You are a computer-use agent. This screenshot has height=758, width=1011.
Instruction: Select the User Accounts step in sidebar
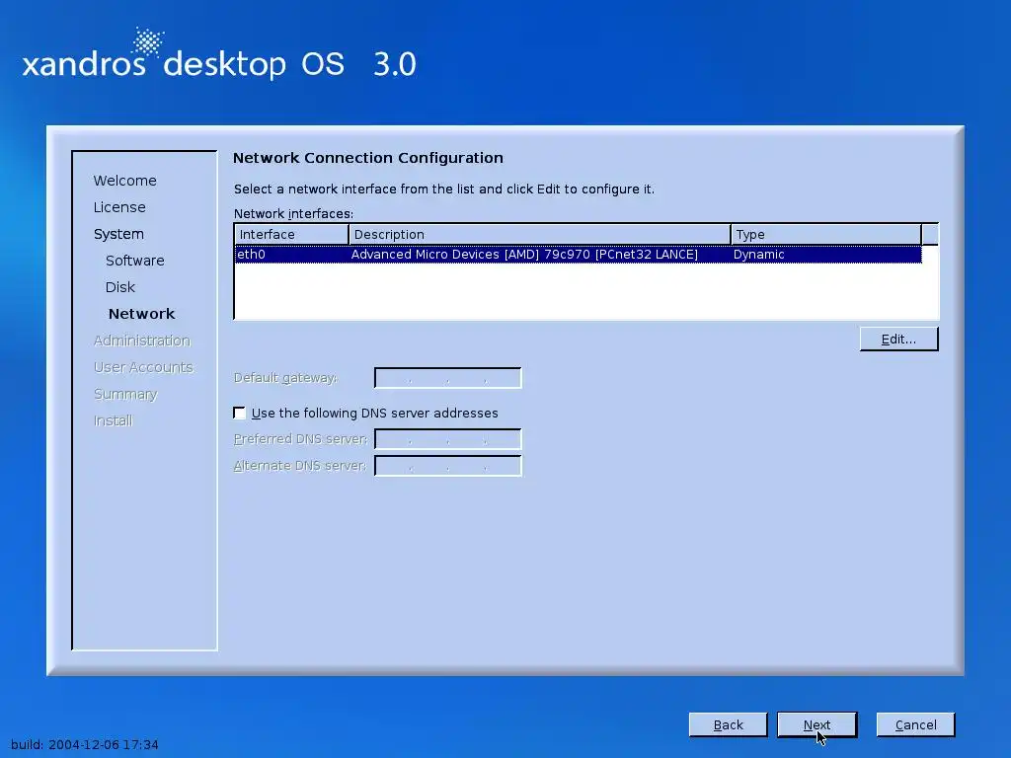[143, 367]
